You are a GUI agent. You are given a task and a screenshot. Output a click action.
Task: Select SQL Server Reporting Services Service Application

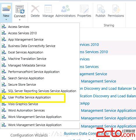[42, 91]
